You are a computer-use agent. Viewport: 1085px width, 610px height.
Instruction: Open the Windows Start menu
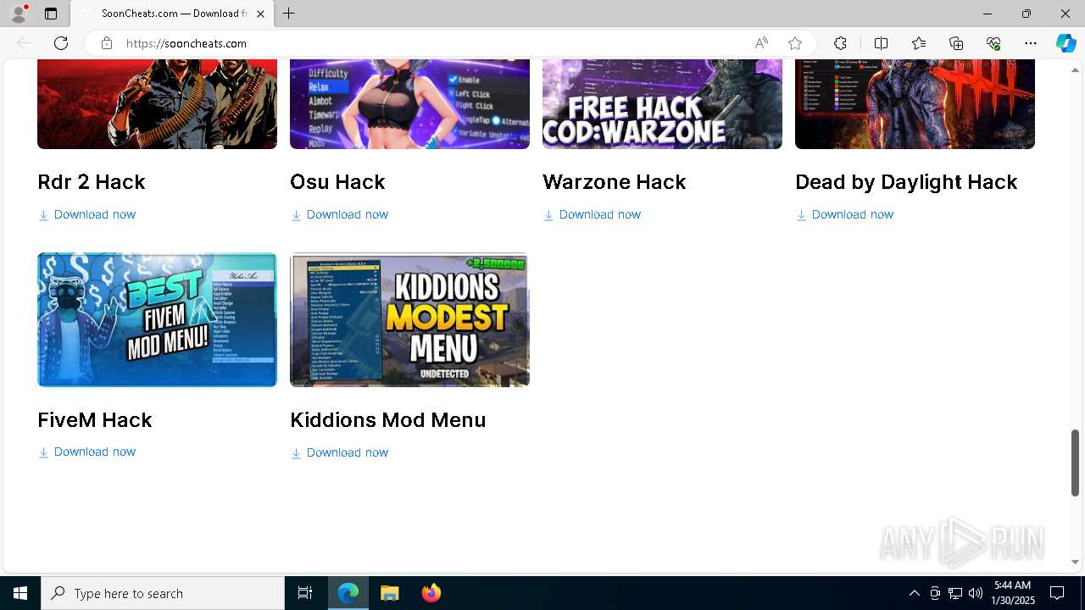point(20,593)
